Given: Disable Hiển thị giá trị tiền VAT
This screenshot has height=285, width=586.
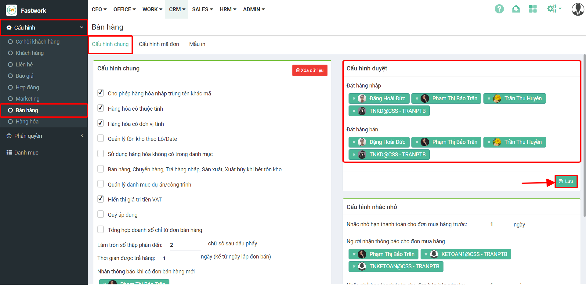Looking at the screenshot, I should pos(100,199).
